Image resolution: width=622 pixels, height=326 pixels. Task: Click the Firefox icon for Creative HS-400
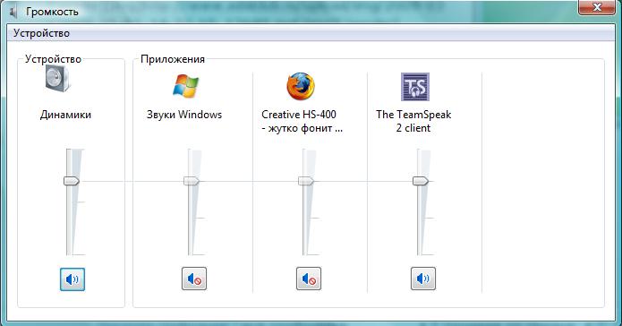pyautogui.click(x=301, y=86)
